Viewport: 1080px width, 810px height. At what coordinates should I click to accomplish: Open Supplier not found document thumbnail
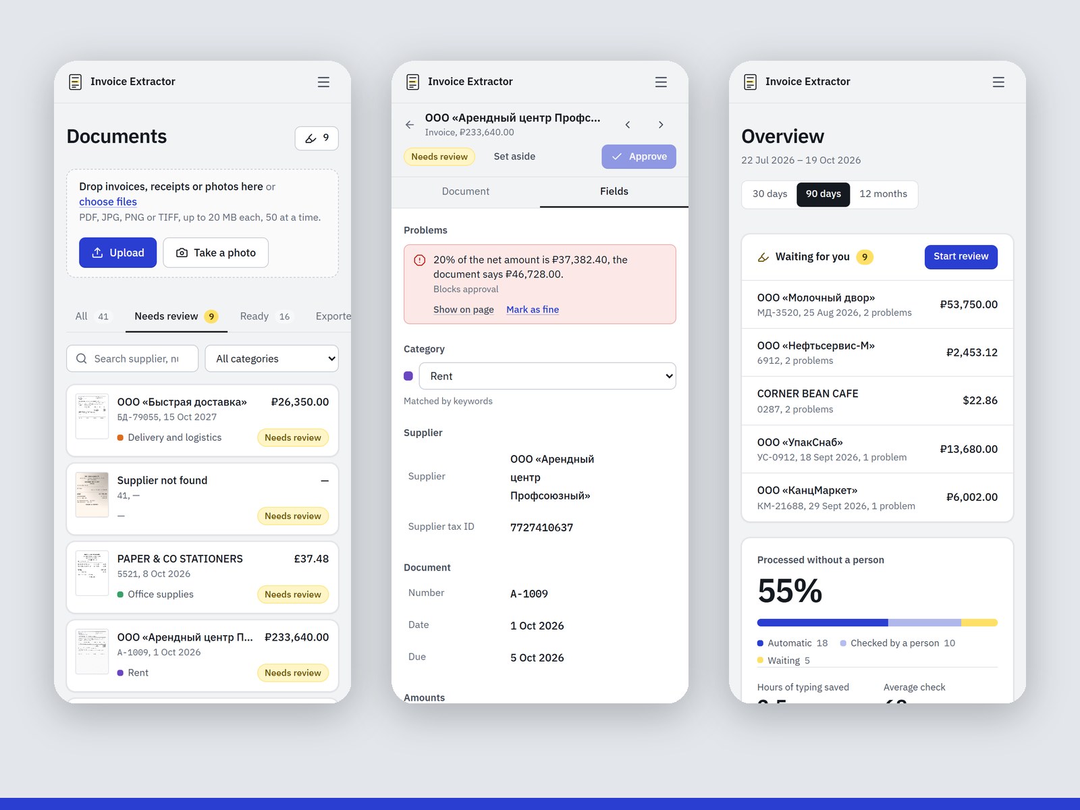(92, 495)
